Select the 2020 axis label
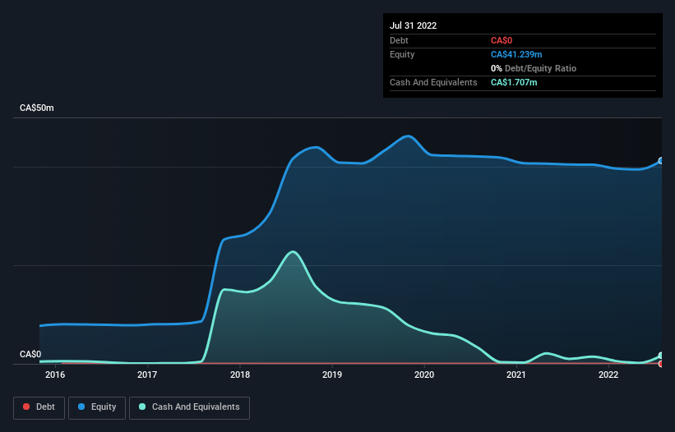The image size is (675, 432). tap(424, 375)
